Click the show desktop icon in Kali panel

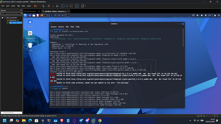[x=30, y=15]
